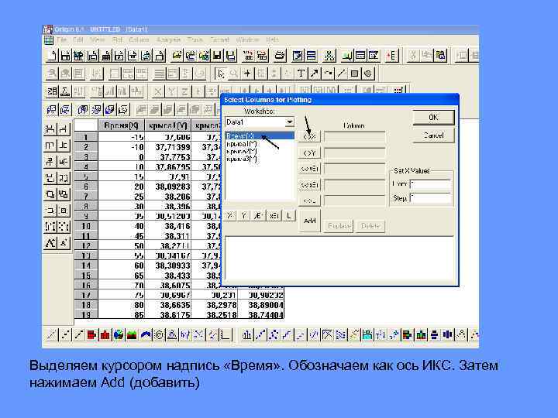Viewport: 558px width, 418px height.
Task: Open the Worksheet Data1 dropdown
Action: click(x=290, y=122)
